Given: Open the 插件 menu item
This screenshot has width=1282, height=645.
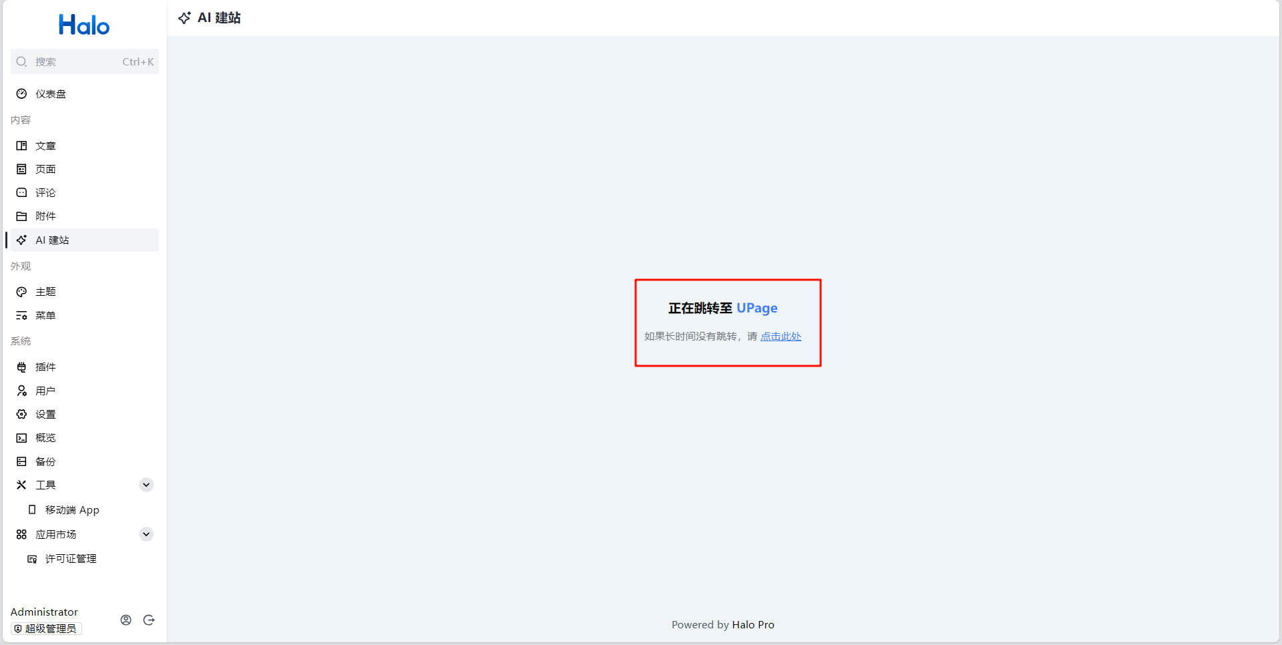Looking at the screenshot, I should 85,367.
